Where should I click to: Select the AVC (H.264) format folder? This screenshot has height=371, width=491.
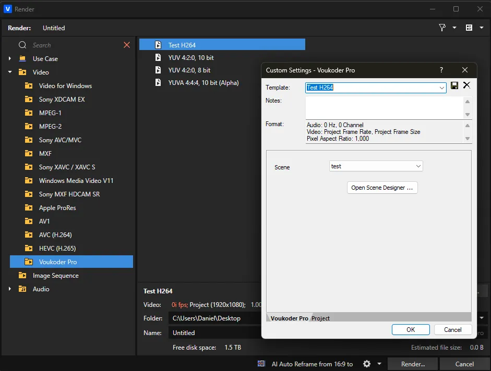click(x=55, y=235)
